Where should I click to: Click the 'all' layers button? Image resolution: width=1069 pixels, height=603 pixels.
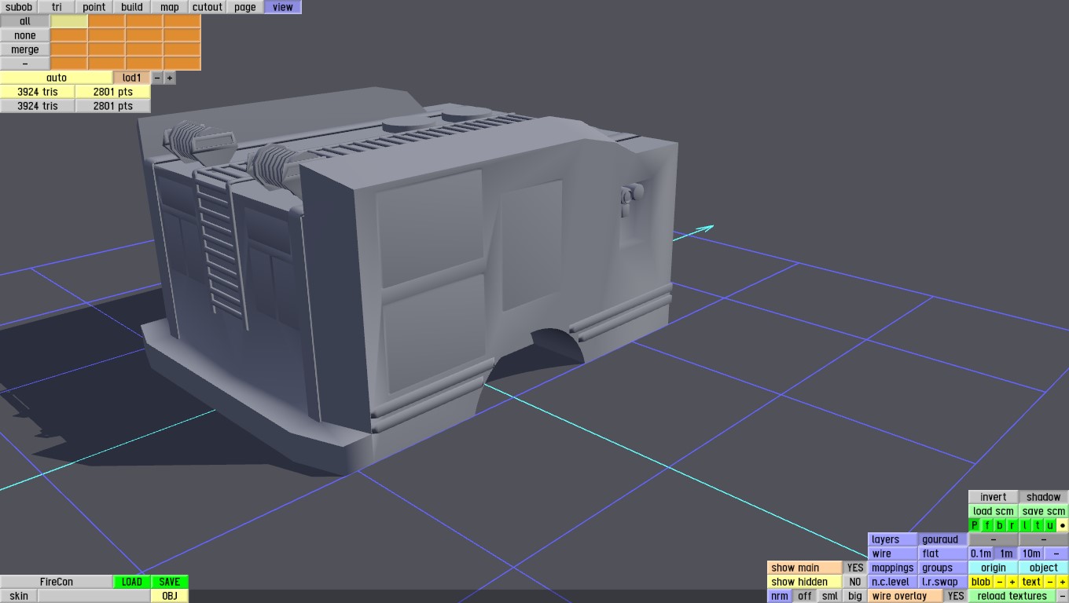click(x=25, y=21)
